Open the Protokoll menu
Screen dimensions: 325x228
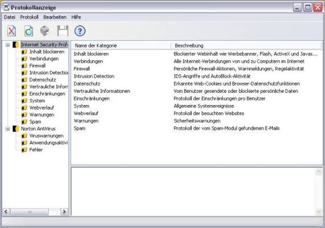(29, 17)
